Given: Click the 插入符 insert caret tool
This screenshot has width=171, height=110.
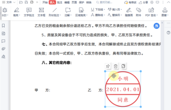Looking at the screenshot, I should [115, 9].
